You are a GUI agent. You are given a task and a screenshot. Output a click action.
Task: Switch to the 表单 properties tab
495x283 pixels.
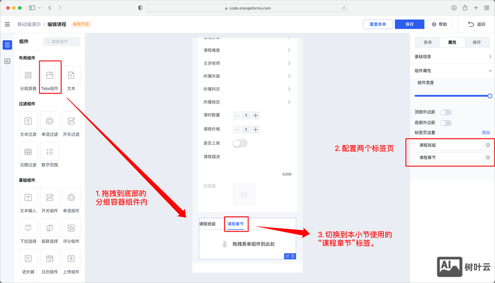[x=428, y=42]
